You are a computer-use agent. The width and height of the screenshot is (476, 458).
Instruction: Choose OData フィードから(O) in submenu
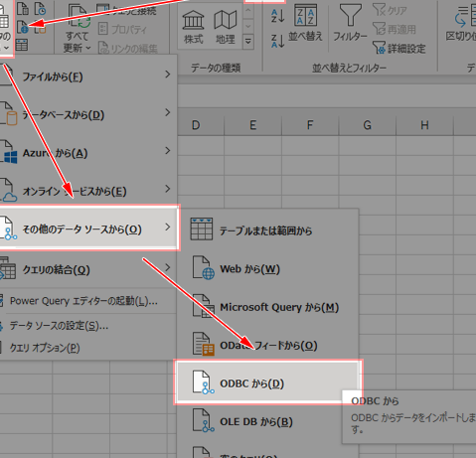[x=267, y=346]
